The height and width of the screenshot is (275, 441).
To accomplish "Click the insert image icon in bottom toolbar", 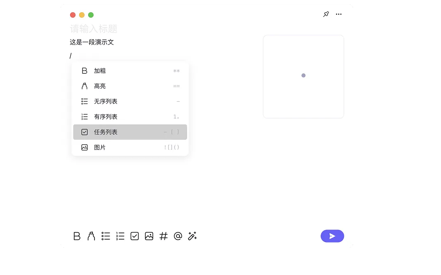I will (x=149, y=236).
